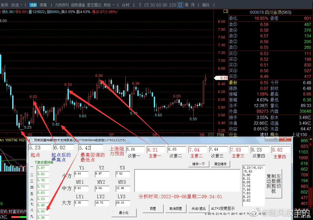The height and width of the screenshot is (220, 313).
Task: Click the 复制左边数据到剪切板 button
Action: [x=274, y=184]
